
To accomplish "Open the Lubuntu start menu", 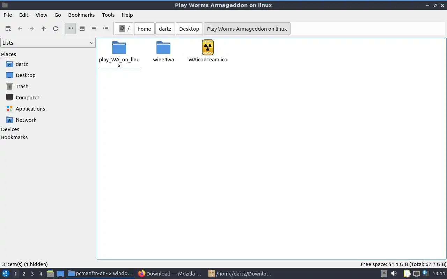I will click(x=6, y=274).
